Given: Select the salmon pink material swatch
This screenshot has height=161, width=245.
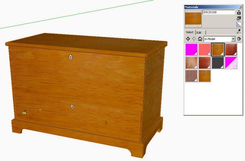Looking at the screenshot, I should pyautogui.click(x=205, y=49).
